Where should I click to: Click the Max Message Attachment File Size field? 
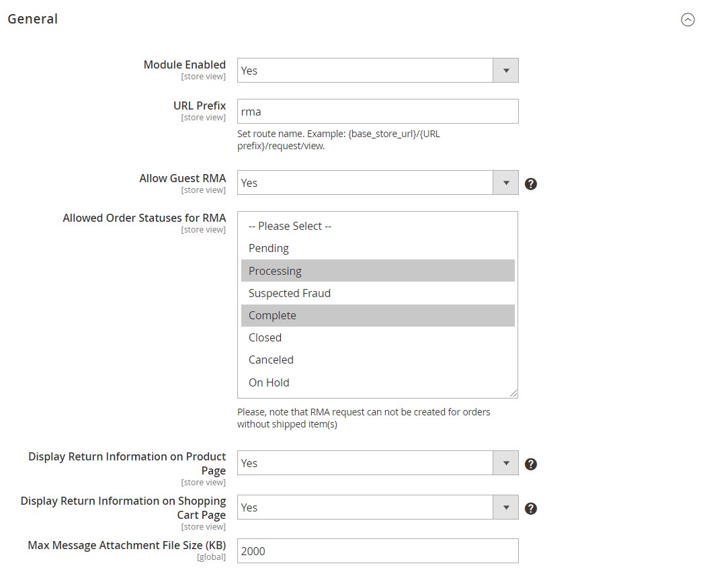378,551
